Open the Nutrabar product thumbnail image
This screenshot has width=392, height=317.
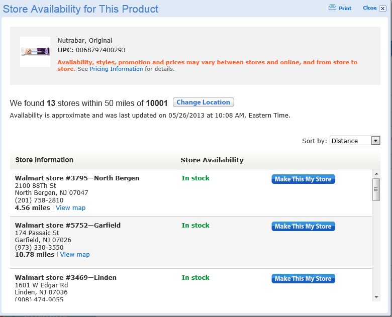coord(35,51)
